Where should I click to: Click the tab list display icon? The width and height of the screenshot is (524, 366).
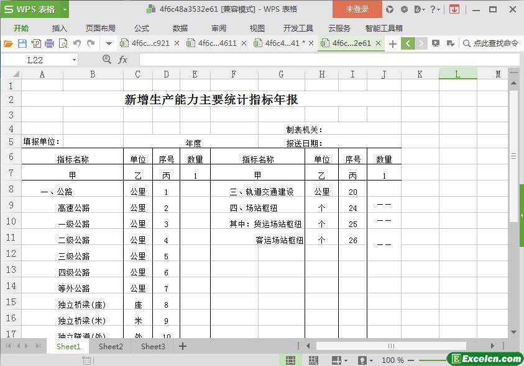coord(436,43)
